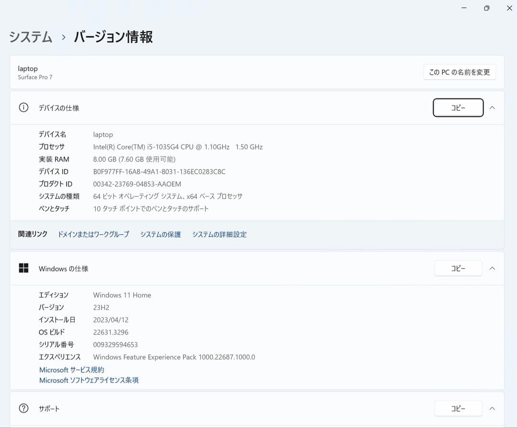Open システムの保護 link
The image size is (517, 428).
[x=160, y=234]
